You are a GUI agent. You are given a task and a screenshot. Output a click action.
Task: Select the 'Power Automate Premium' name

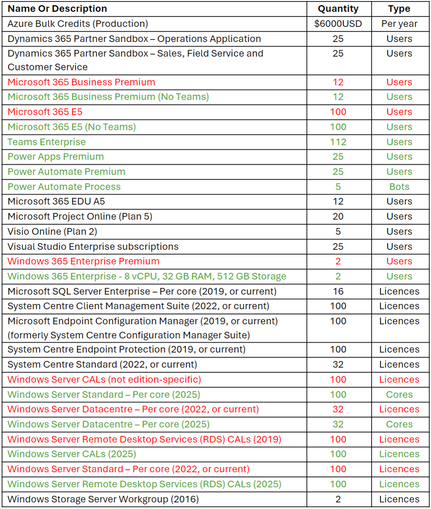(x=67, y=171)
